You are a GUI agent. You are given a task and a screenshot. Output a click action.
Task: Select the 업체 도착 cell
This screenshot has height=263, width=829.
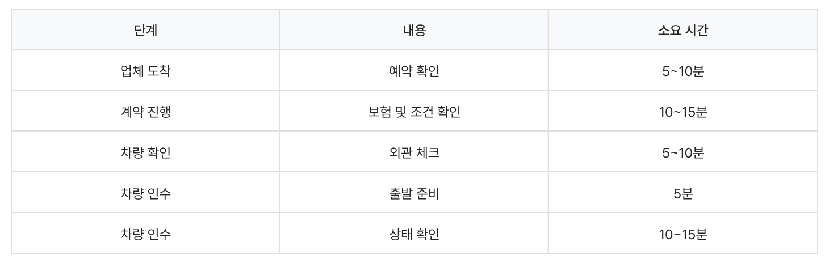pos(145,70)
